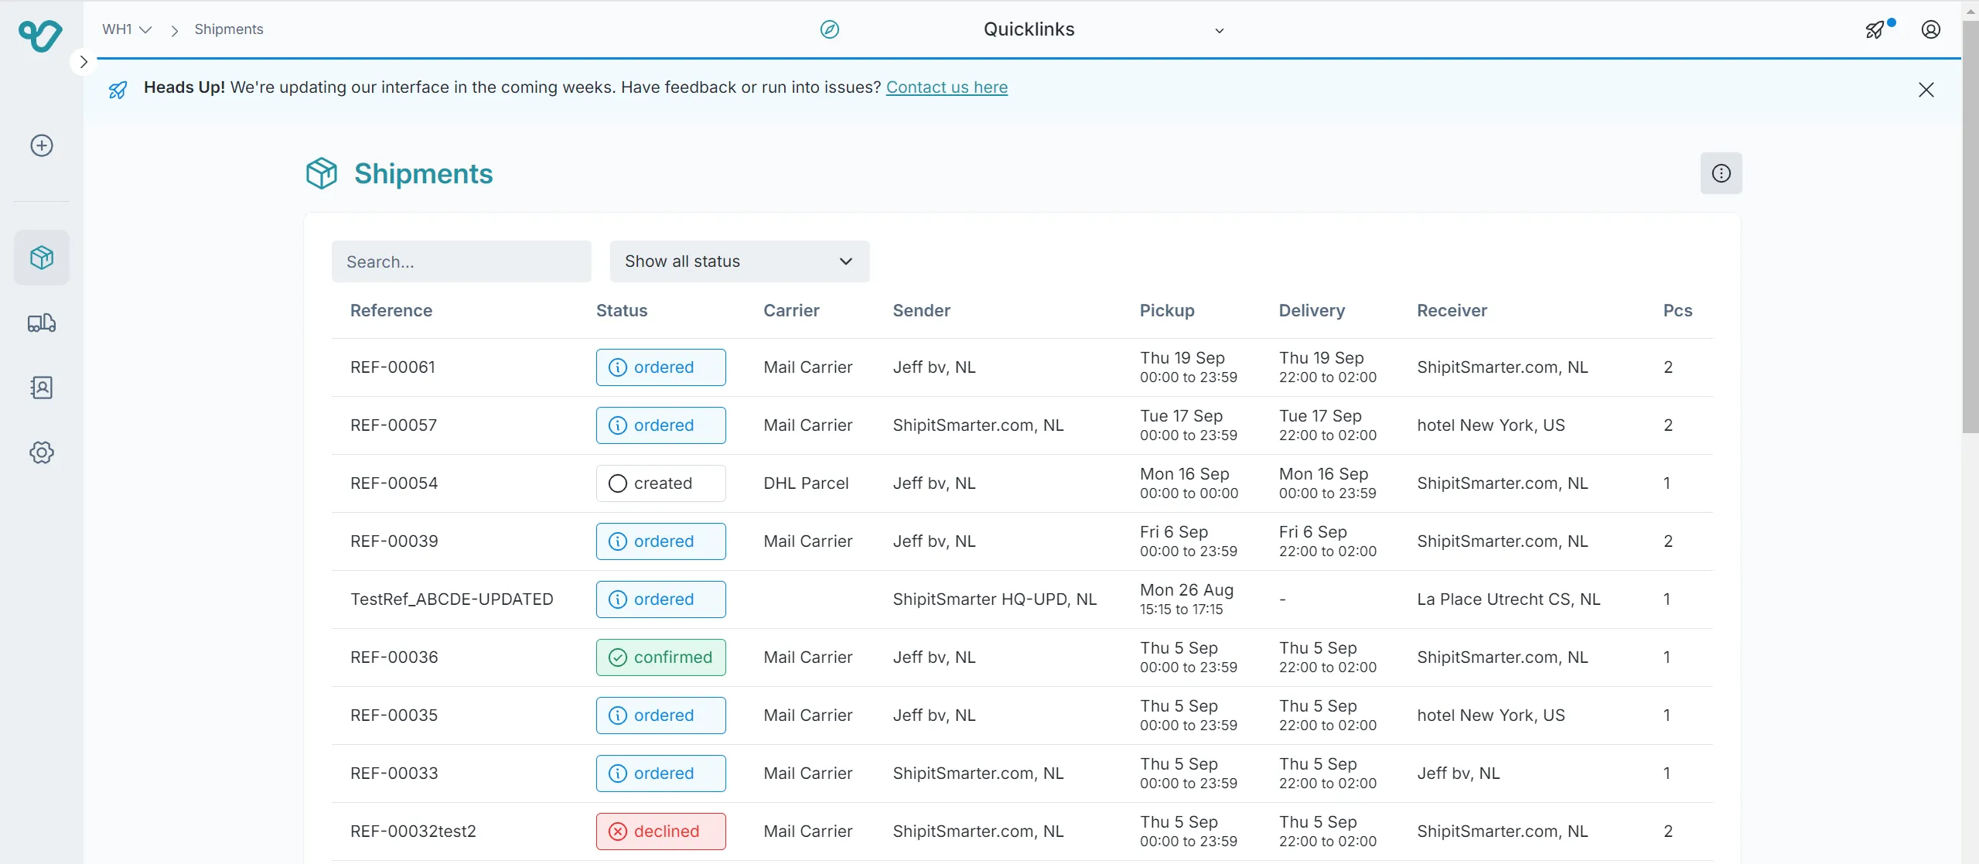Open the truck carriers icon in sidebar
This screenshot has width=1979, height=864.
point(42,323)
